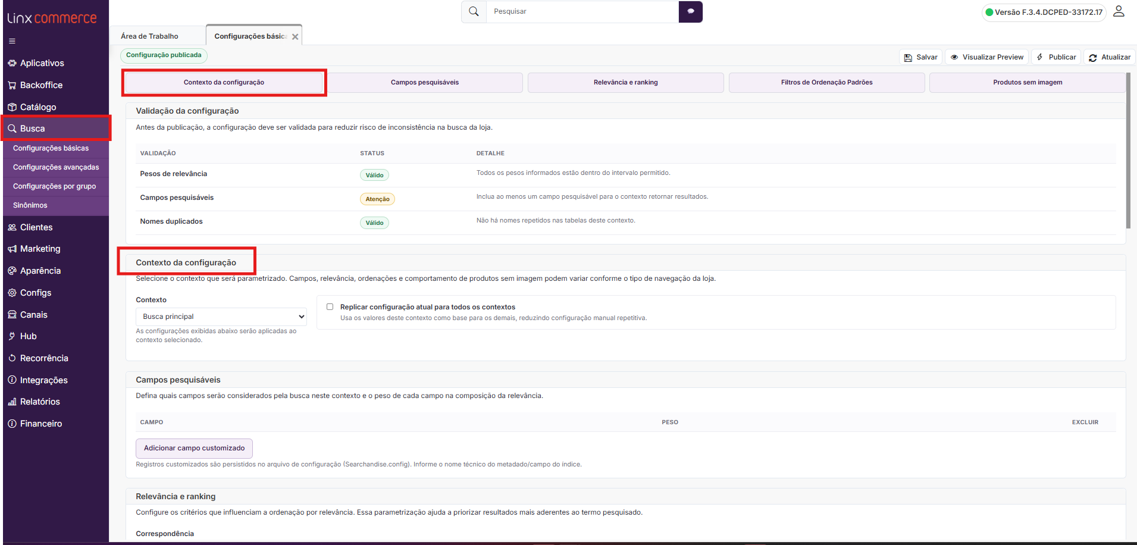The width and height of the screenshot is (1137, 545).
Task: Click the EXCLUIR column header
Action: click(x=1085, y=422)
